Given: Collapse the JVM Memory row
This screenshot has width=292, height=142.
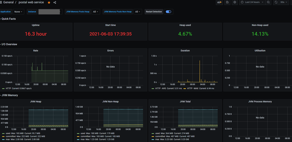Looking at the screenshot, I should point(9,95).
